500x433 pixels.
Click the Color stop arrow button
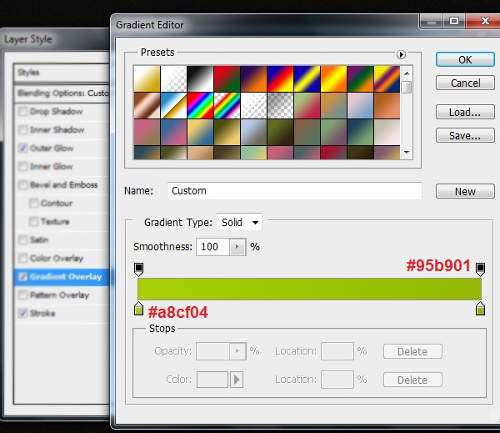click(x=237, y=380)
